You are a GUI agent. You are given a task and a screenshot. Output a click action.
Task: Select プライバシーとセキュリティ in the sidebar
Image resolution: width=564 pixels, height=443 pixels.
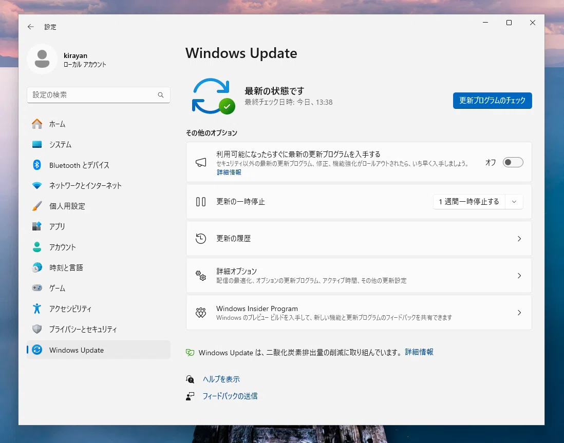(99, 329)
